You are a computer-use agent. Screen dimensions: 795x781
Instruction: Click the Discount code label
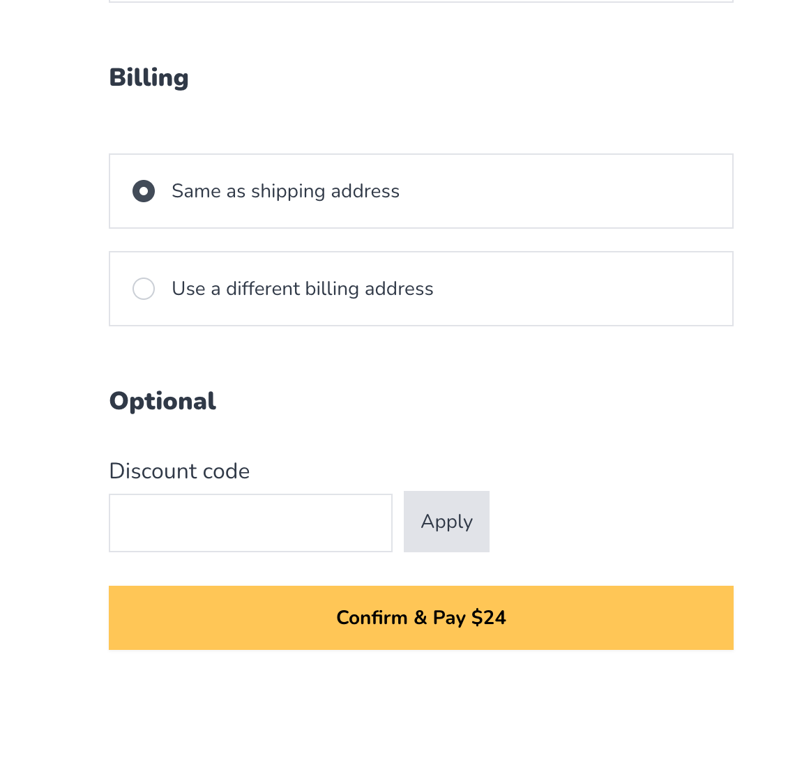coord(179,471)
